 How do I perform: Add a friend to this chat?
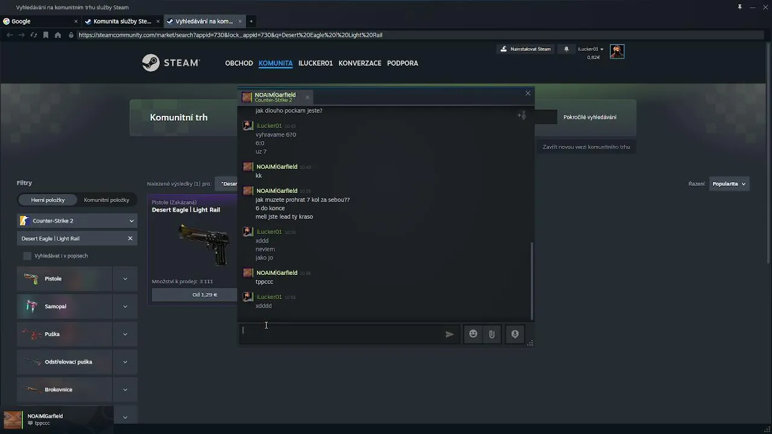click(522, 115)
